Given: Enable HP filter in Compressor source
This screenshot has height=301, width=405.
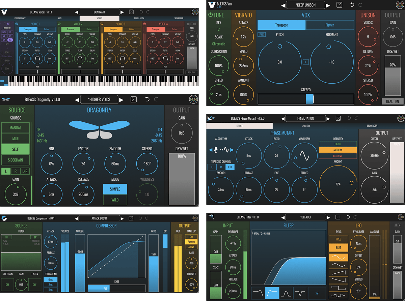Looking at the screenshot, I should pyautogui.click(x=7, y=237).
